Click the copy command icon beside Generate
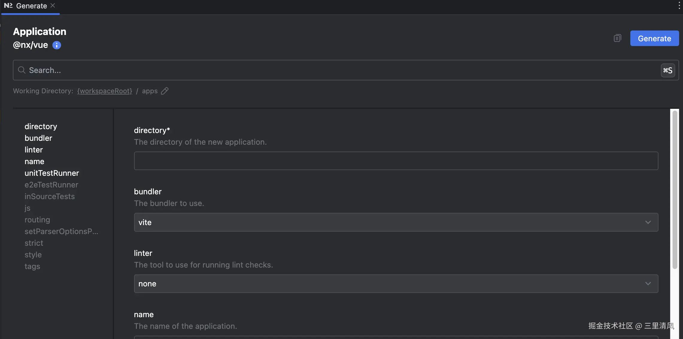The image size is (683, 339). pos(617,38)
